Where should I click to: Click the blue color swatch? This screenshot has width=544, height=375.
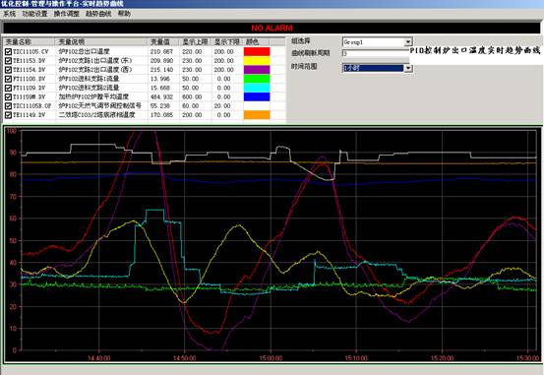pos(257,96)
